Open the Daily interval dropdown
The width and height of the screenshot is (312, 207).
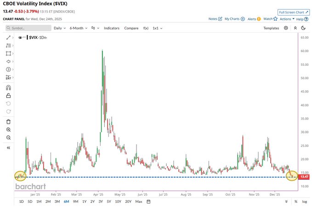click(x=60, y=28)
